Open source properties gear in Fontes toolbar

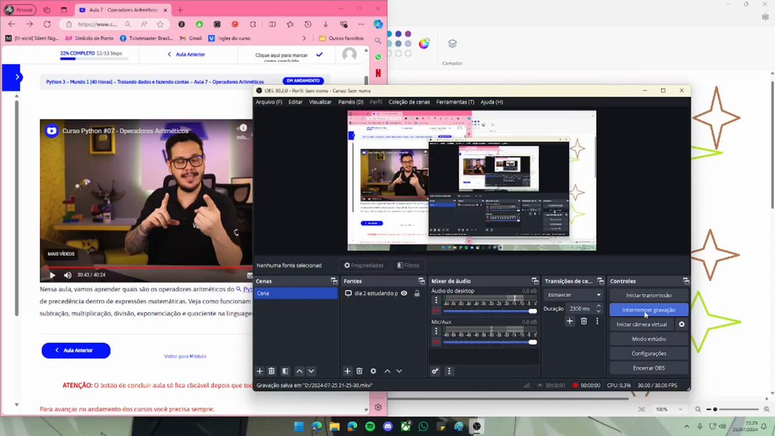[x=373, y=371]
